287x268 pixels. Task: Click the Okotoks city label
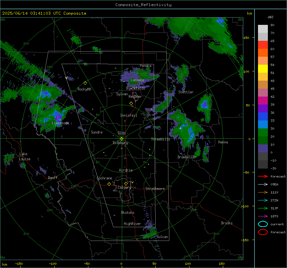(128, 213)
